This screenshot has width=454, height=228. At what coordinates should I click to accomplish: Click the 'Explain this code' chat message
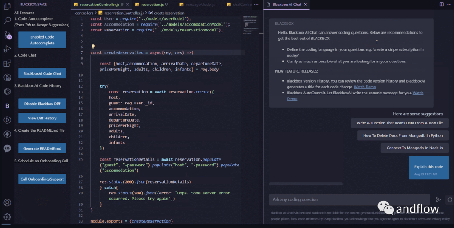pos(428,168)
